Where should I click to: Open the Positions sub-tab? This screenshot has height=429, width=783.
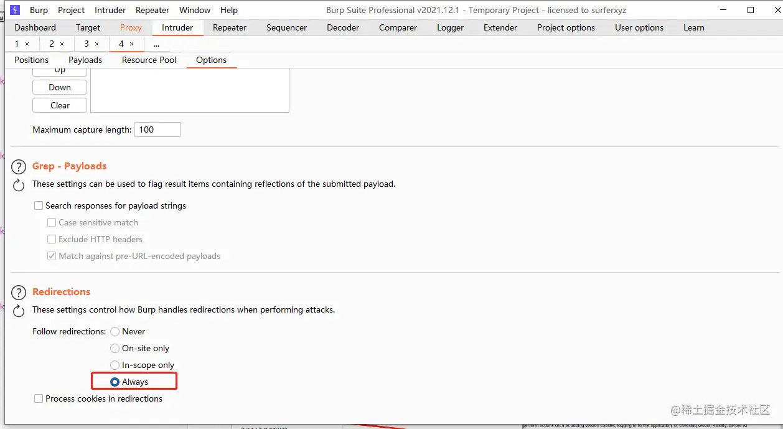click(x=31, y=60)
